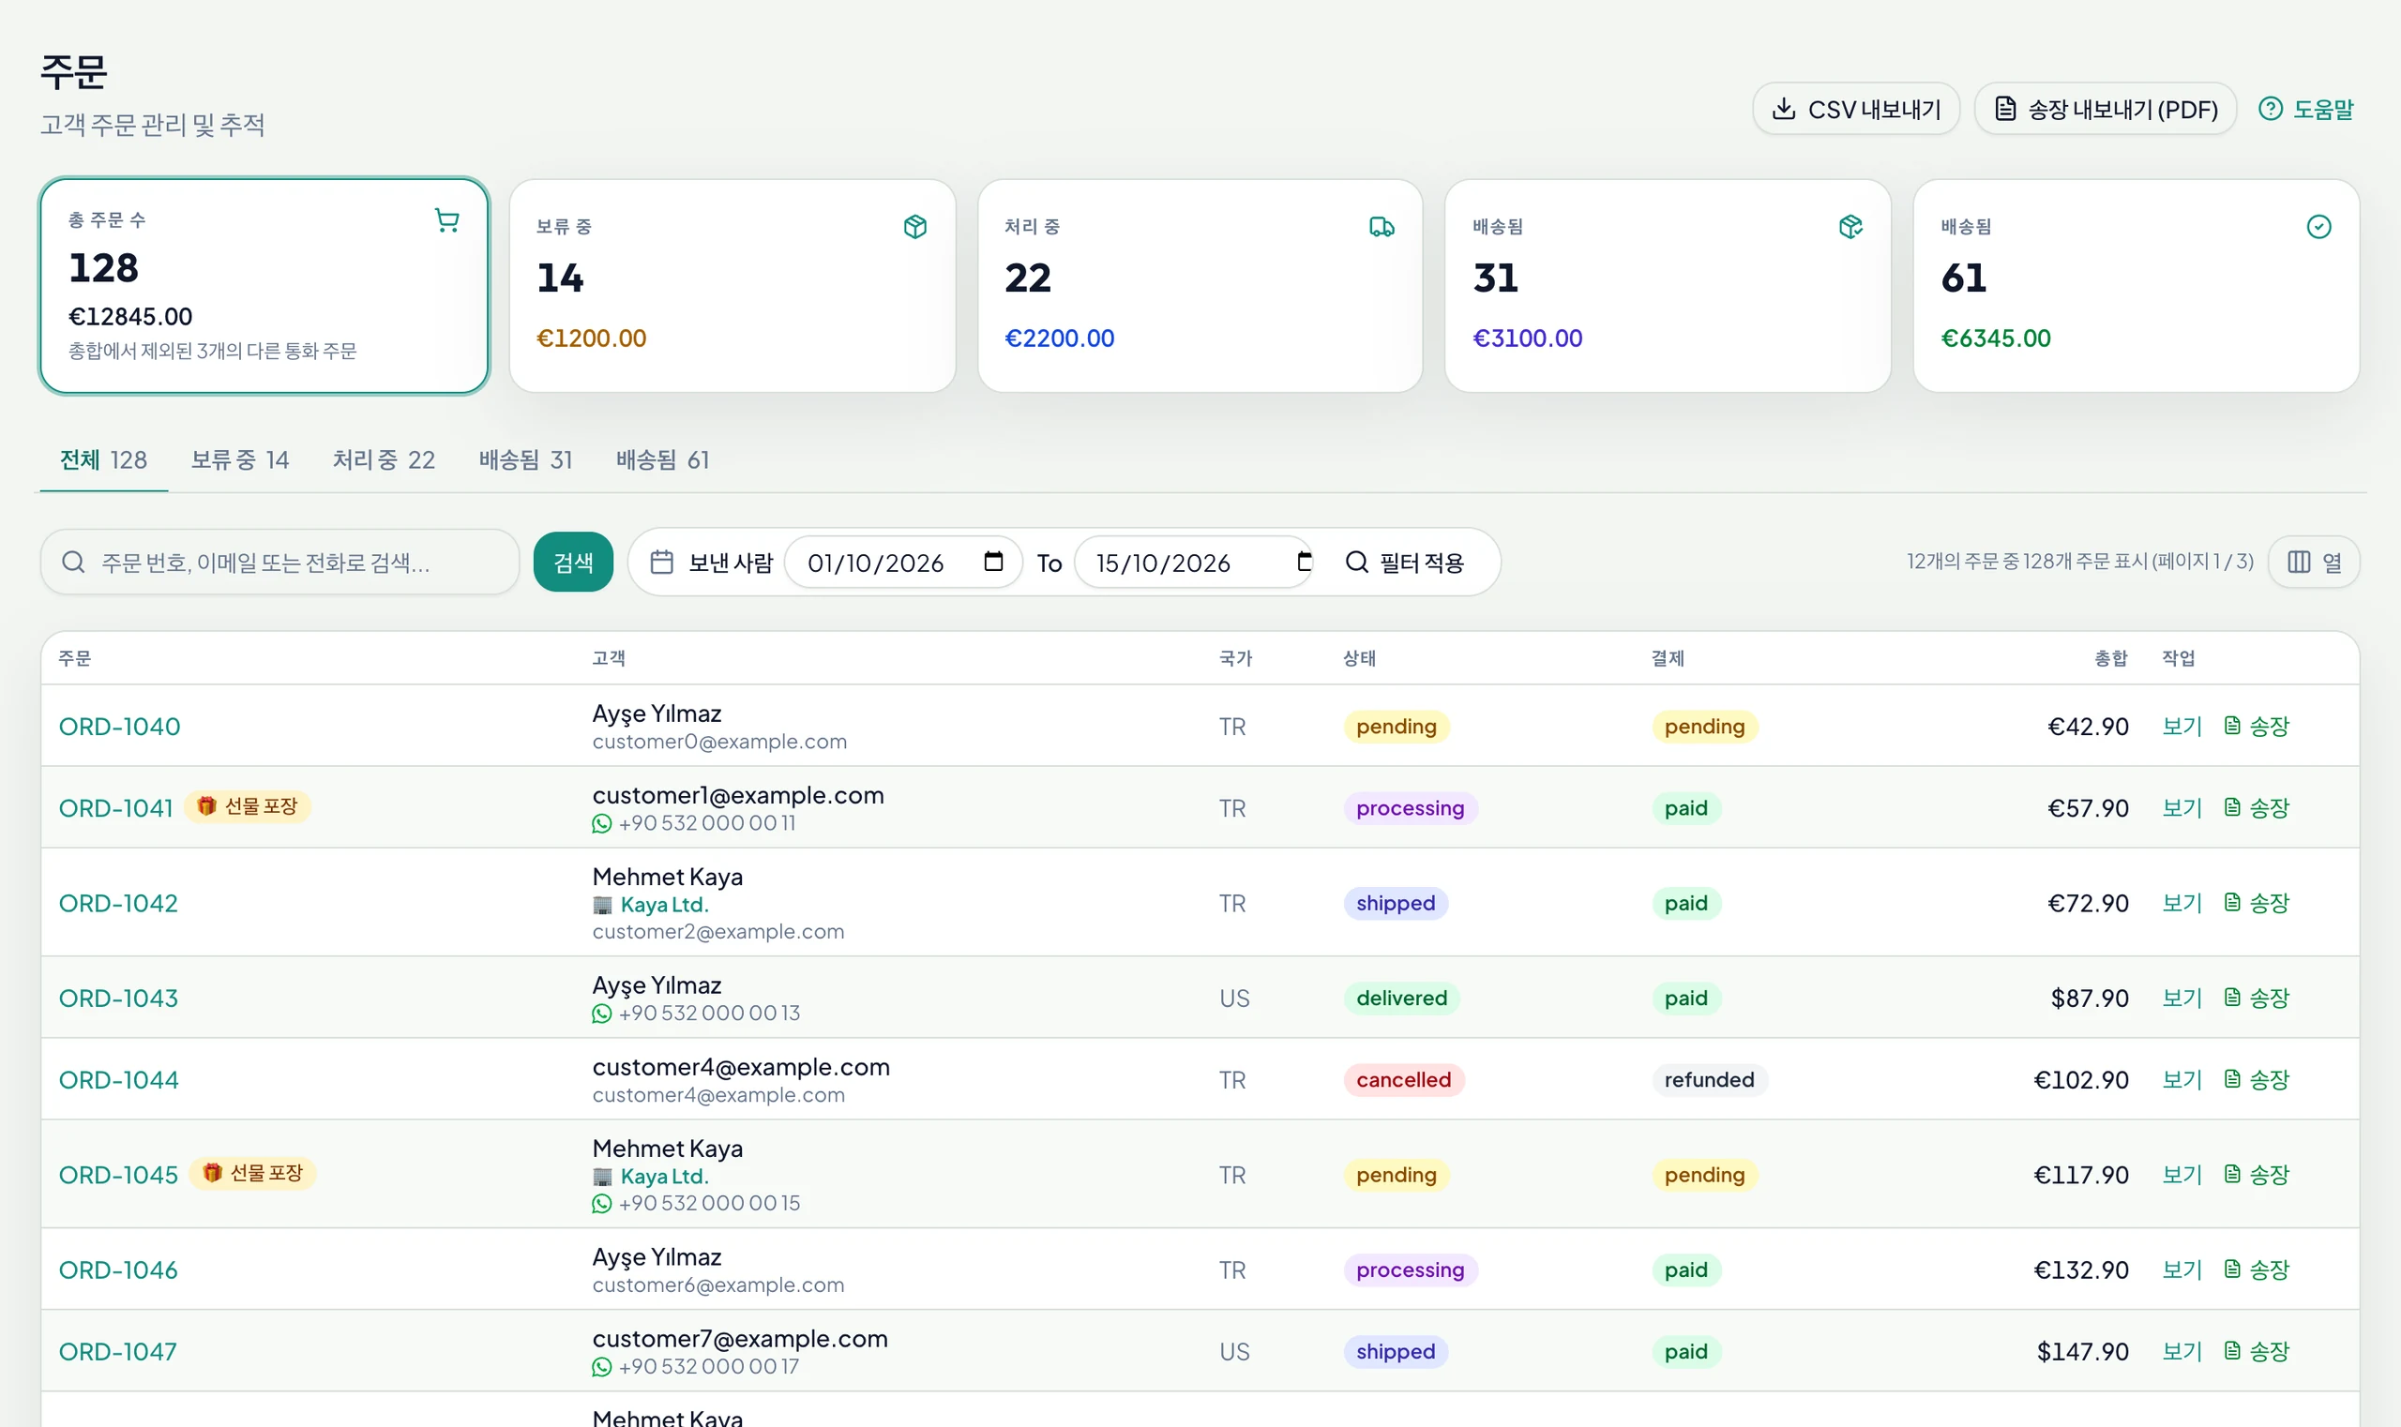This screenshot has height=1427, width=2401.
Task: Click the circle check icon on the 61 orders card
Action: [2318, 227]
